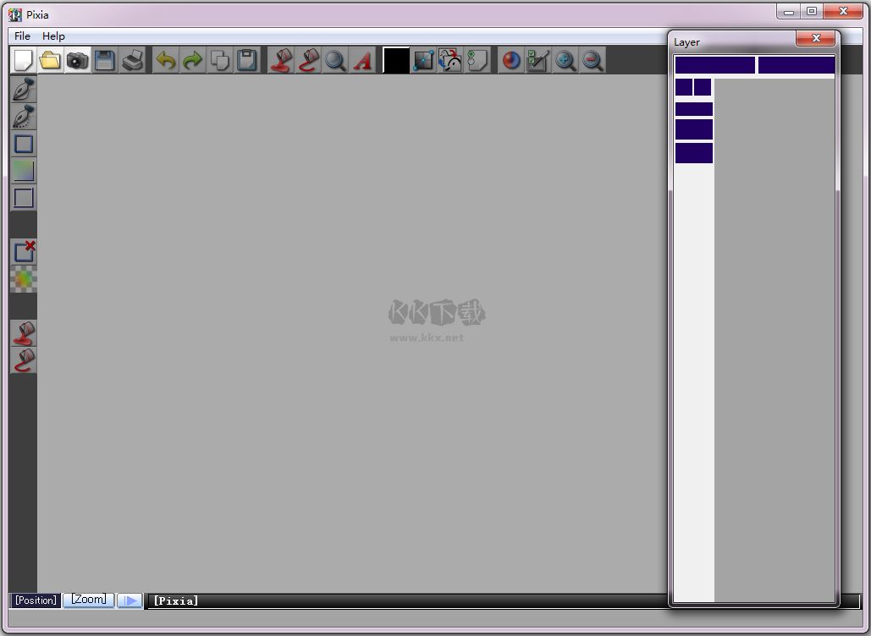
Task: Open the red-blue sphere color icon
Action: pyautogui.click(x=511, y=60)
